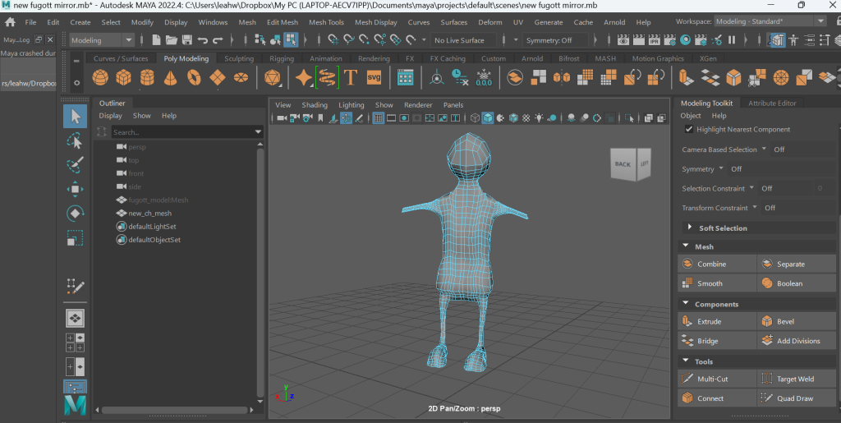The width and height of the screenshot is (841, 423).
Task: Select the Move tool in toolbox
Action: point(75,189)
